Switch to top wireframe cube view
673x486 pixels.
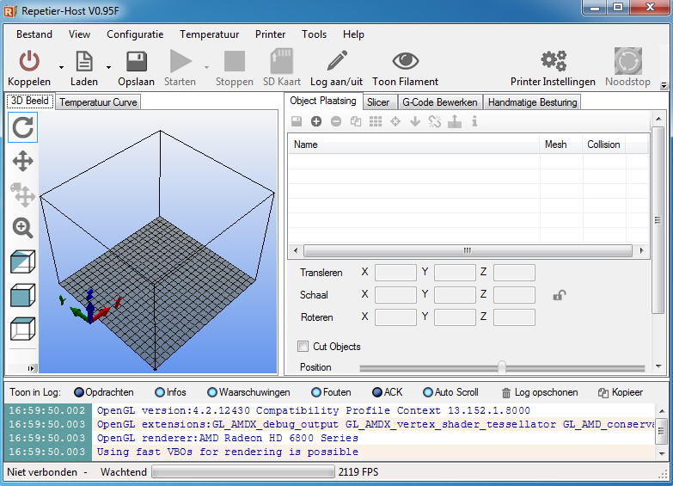[x=22, y=329]
